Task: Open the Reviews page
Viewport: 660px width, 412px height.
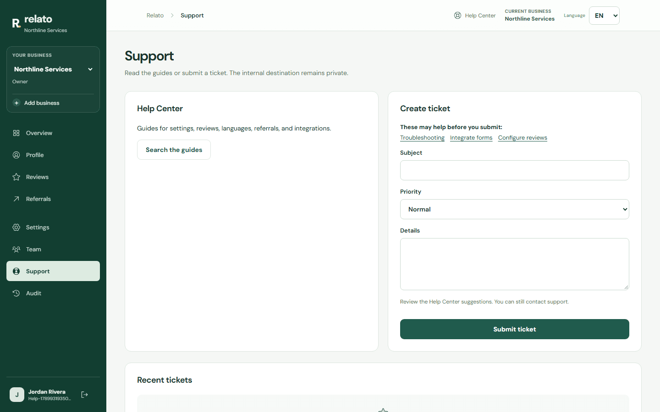Action: [x=53, y=177]
